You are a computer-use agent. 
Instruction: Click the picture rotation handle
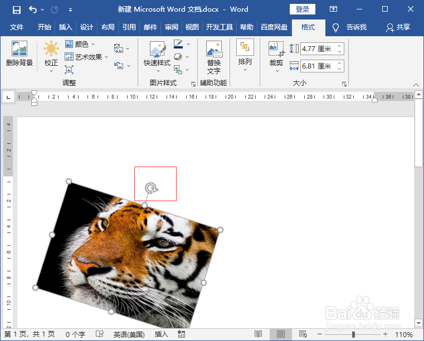click(151, 188)
